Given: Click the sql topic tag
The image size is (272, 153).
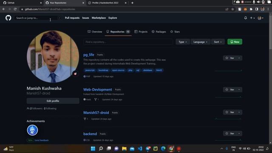Looking at the screenshot, I should click(x=138, y=70).
